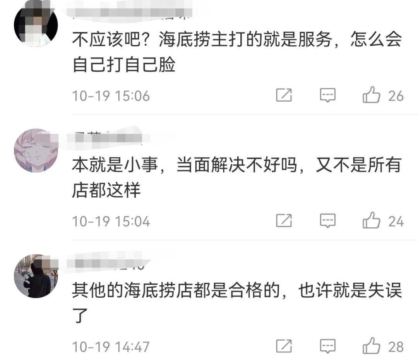Reply to the 14:47 comment using bubble icon
The image size is (418, 357).
tap(328, 346)
